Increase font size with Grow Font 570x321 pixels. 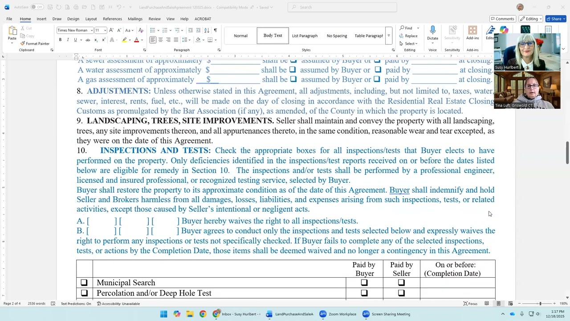111,30
